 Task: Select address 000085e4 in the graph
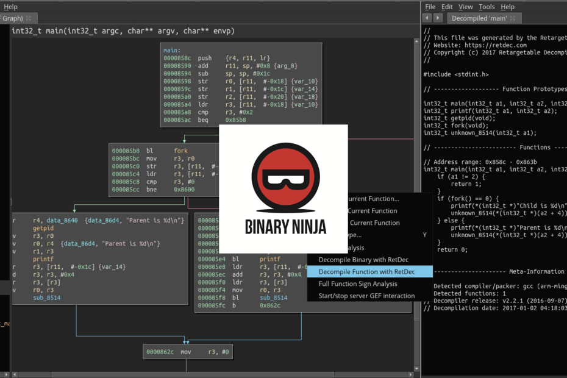(x=212, y=259)
